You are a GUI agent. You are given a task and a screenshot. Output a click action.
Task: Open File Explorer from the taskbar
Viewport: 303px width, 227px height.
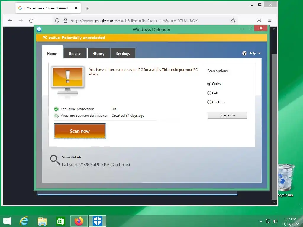[42, 221]
